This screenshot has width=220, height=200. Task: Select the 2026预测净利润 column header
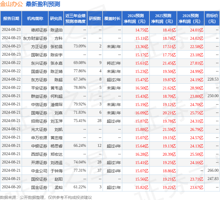[191, 18]
